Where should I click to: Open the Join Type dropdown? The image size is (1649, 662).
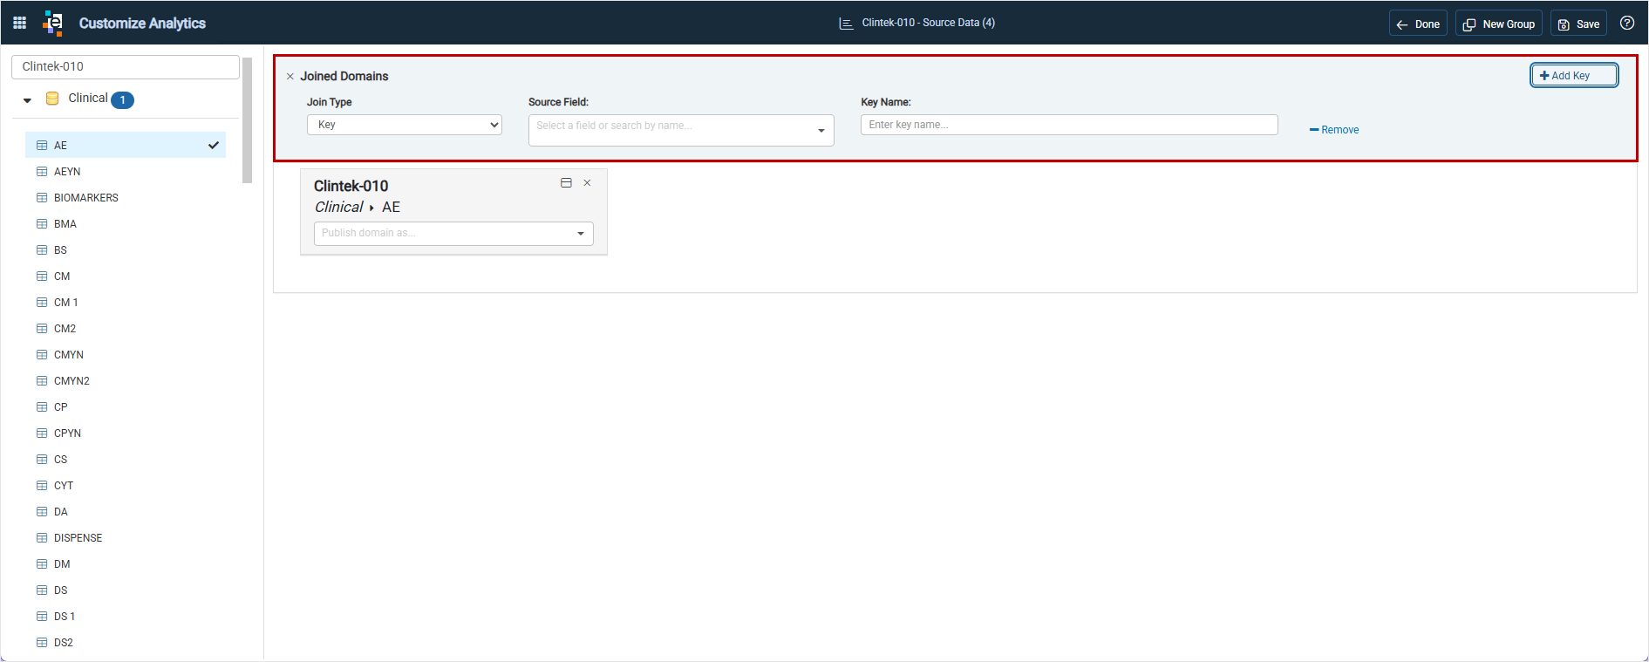coord(405,125)
